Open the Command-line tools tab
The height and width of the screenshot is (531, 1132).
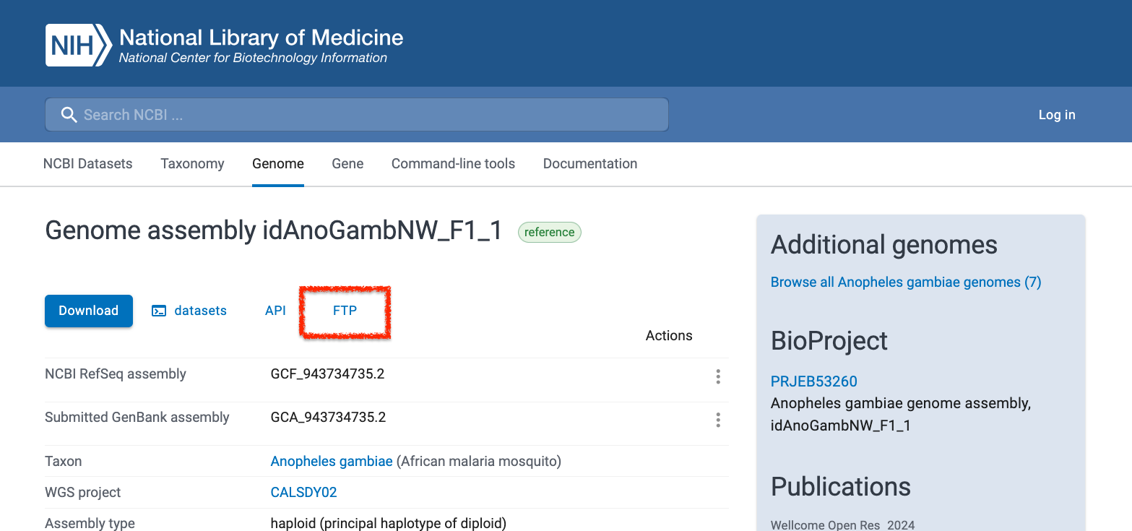pos(453,163)
